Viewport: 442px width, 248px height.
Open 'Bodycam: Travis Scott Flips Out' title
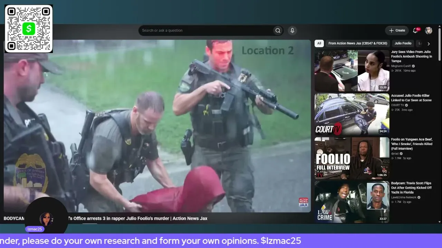412,188
